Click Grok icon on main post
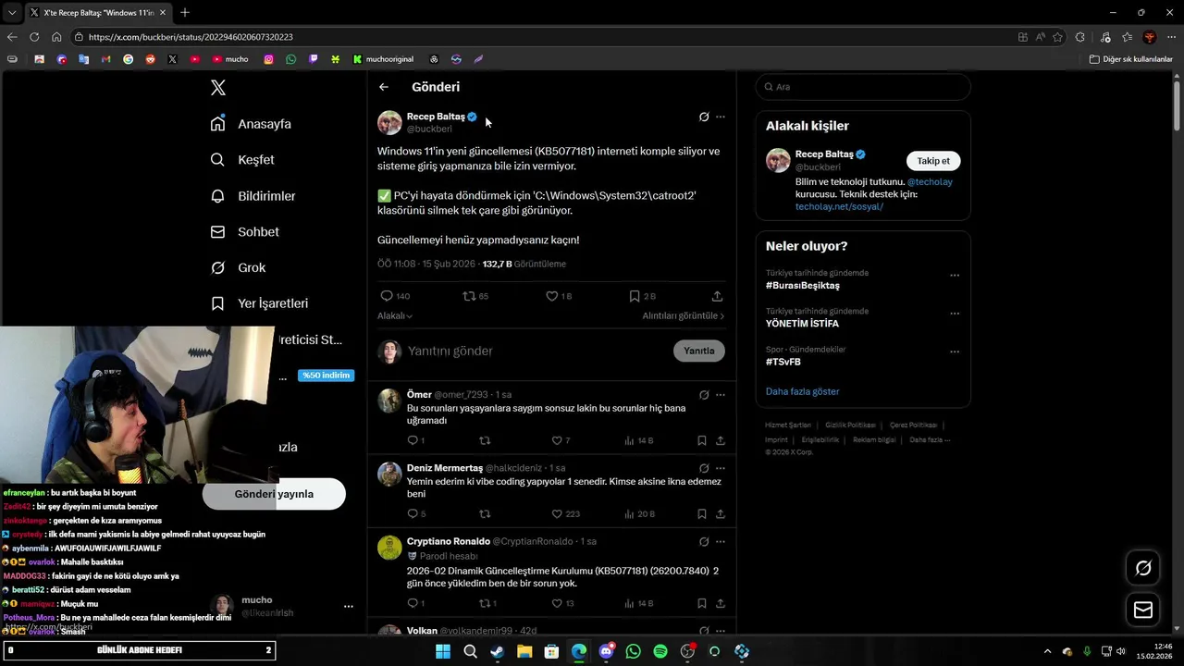Viewport: 1184px width, 666px height. 704,117
